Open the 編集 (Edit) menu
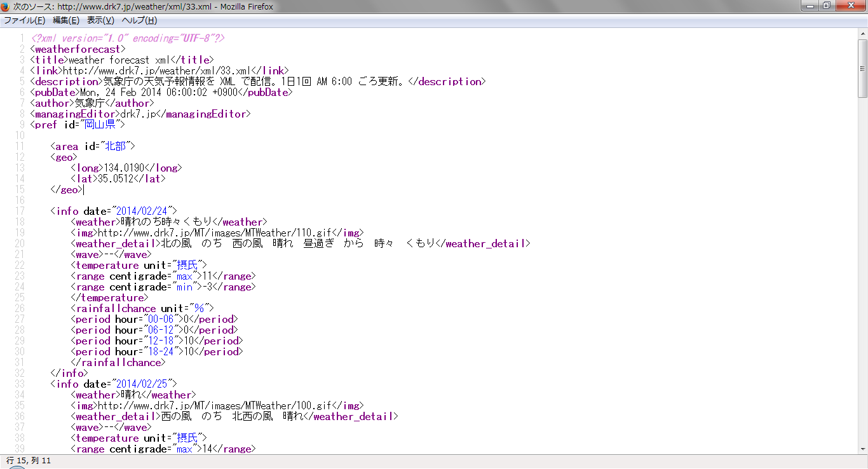This screenshot has width=868, height=469. (x=66, y=20)
